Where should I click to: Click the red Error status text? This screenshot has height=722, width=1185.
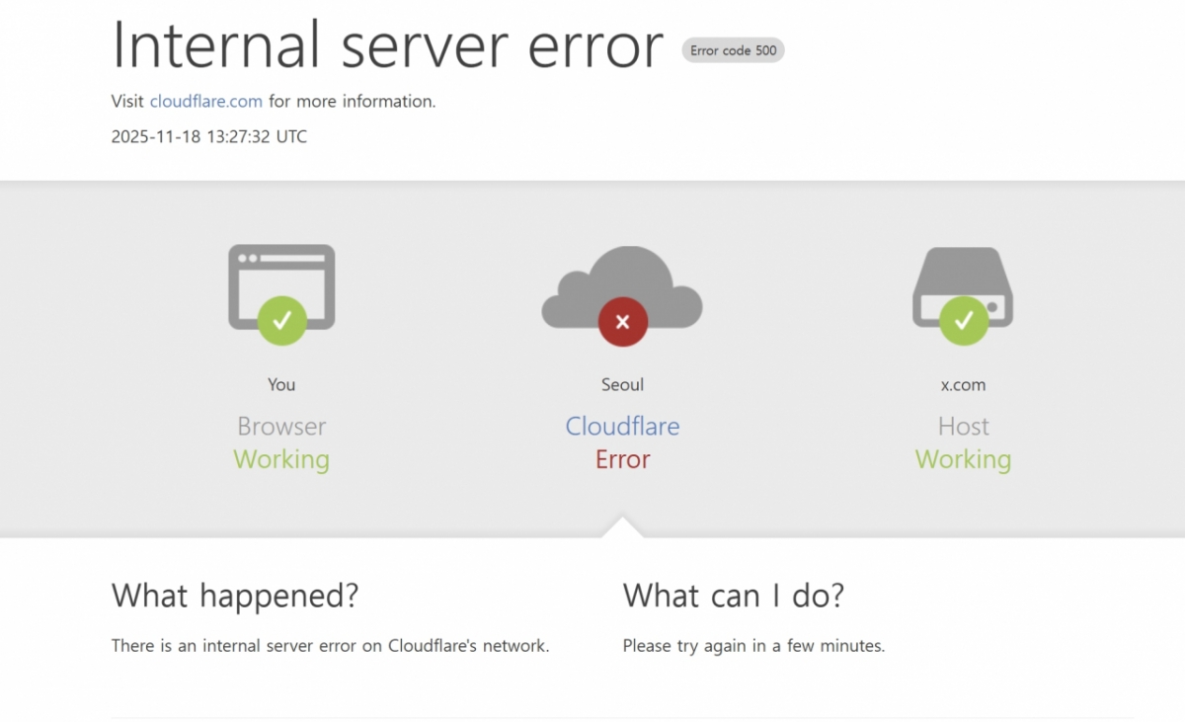(622, 459)
